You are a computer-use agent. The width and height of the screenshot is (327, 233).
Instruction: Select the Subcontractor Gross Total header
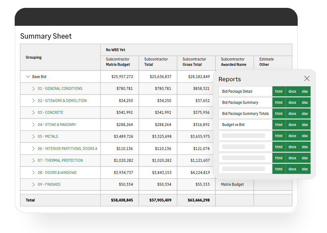click(x=195, y=62)
